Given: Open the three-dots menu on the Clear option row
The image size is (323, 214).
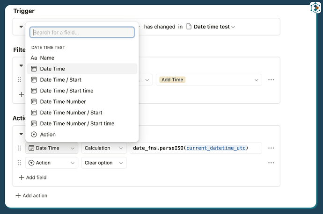Looking at the screenshot, I should (271, 163).
